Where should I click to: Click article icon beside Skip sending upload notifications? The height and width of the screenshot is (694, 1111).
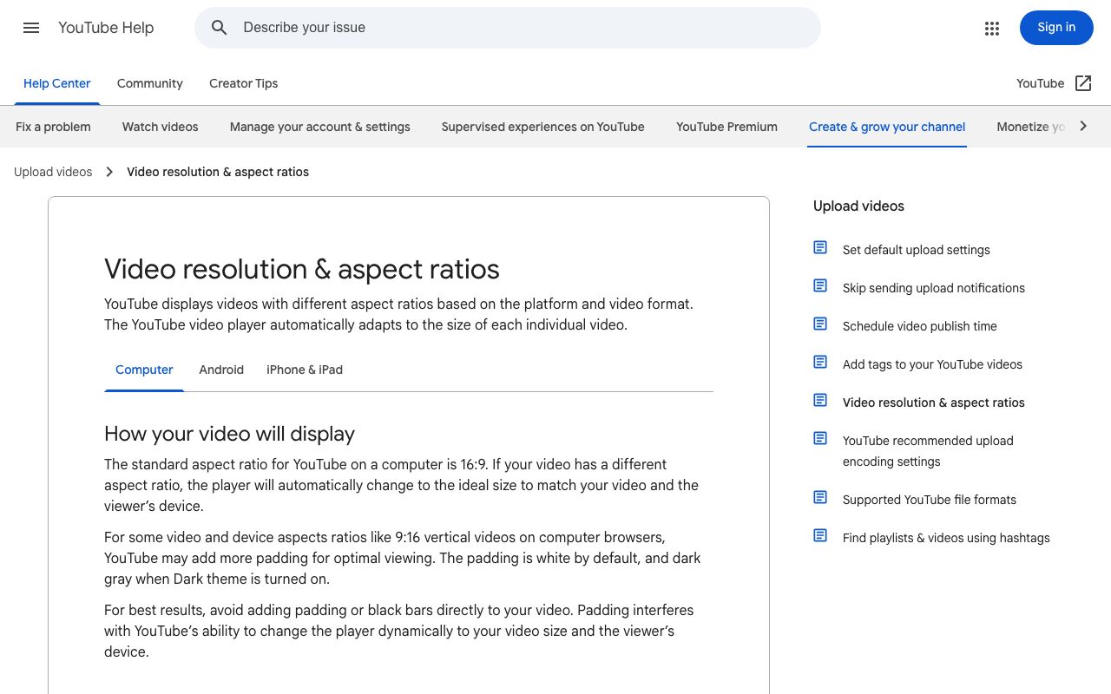[x=820, y=285]
